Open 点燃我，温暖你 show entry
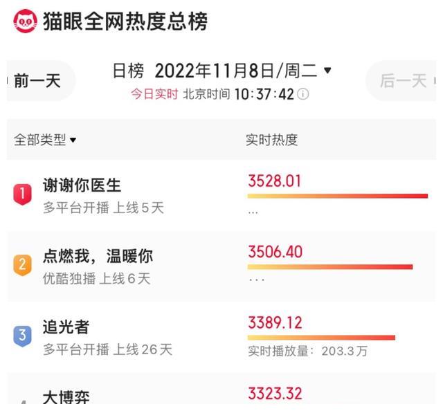The image size is (443, 411). [x=98, y=256]
